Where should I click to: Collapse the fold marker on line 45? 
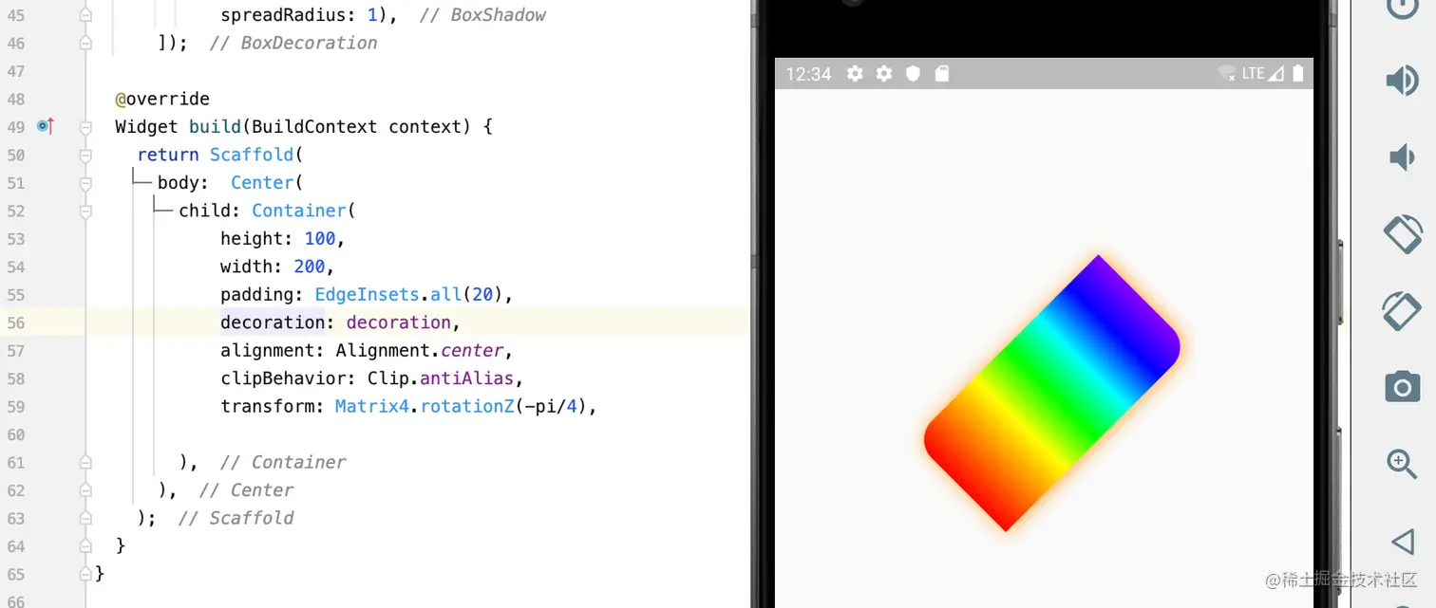tap(85, 15)
